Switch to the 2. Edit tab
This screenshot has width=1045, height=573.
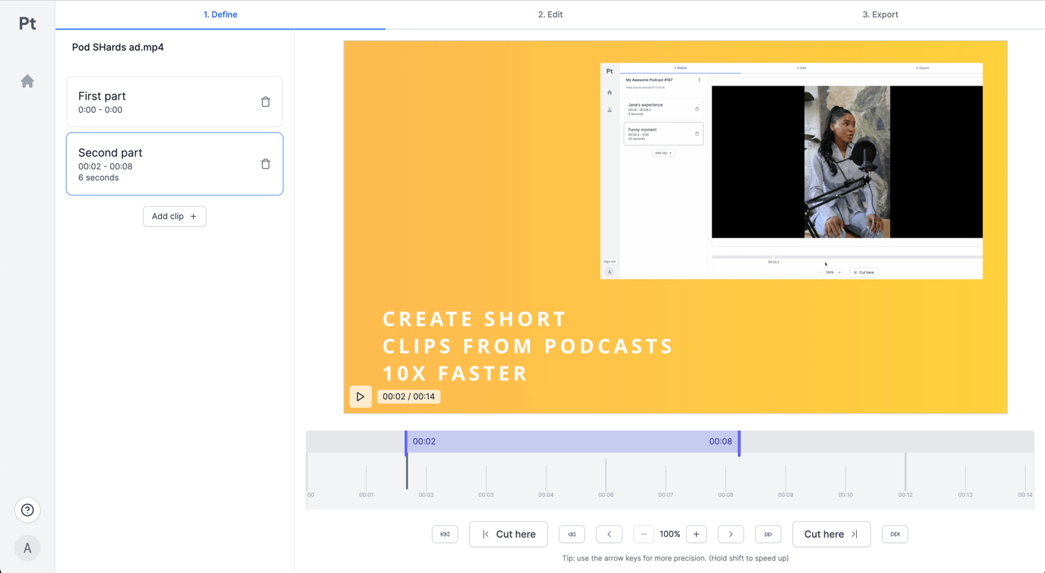point(551,15)
